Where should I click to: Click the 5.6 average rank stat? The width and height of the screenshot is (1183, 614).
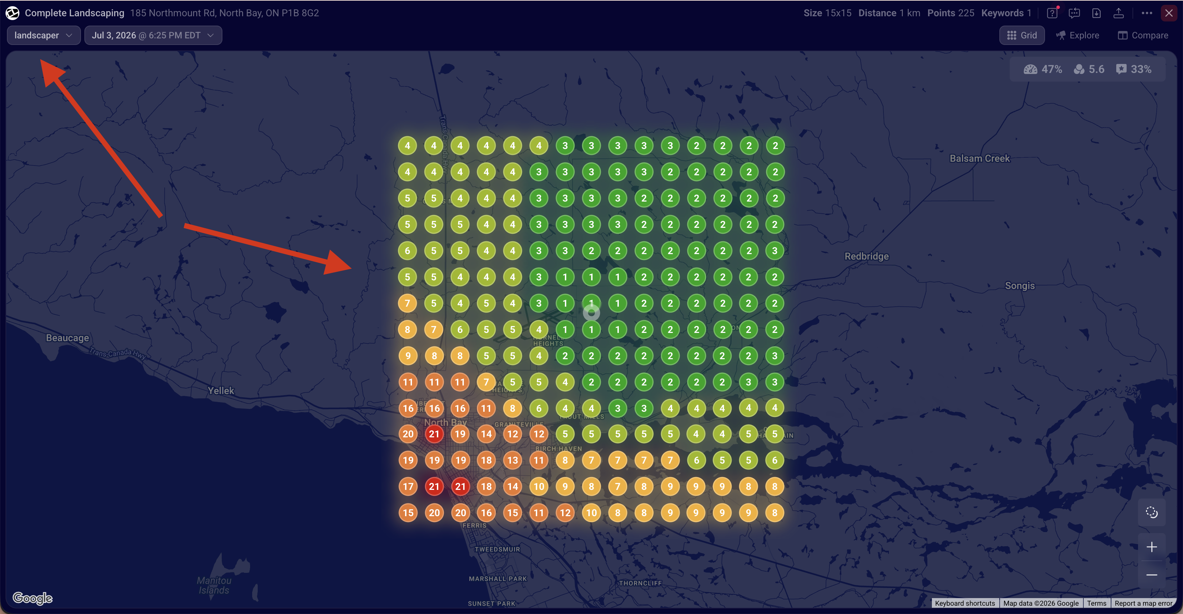tap(1089, 69)
